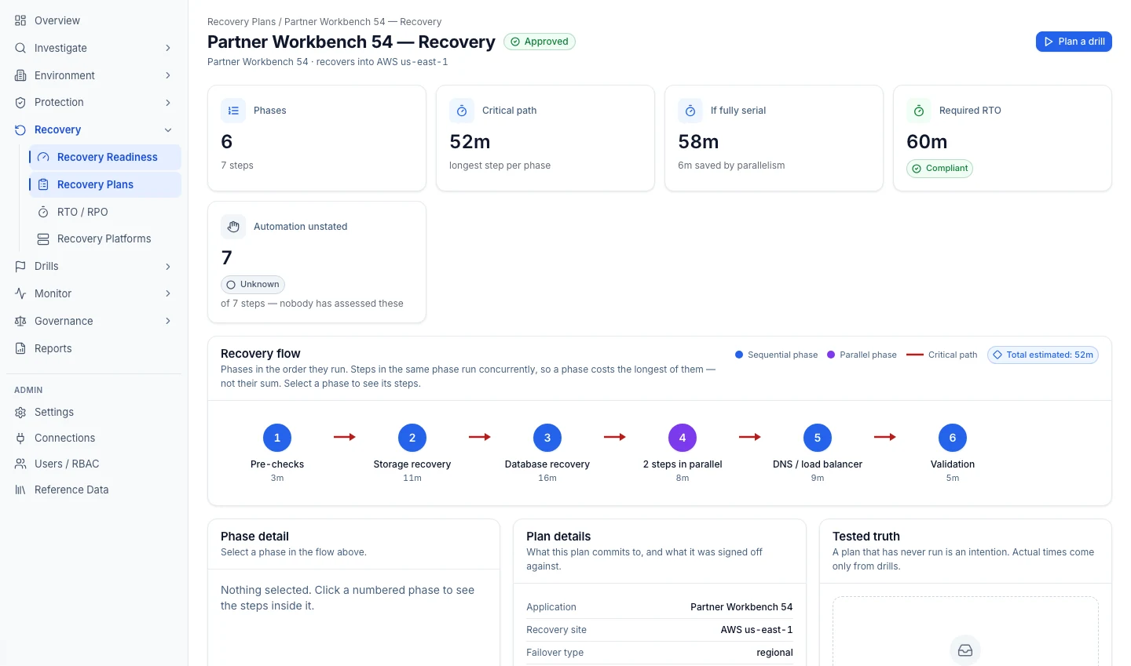Image resolution: width=1131 pixels, height=666 pixels.
Task: Click Recovery Plans breadcrumb link
Action: click(241, 22)
